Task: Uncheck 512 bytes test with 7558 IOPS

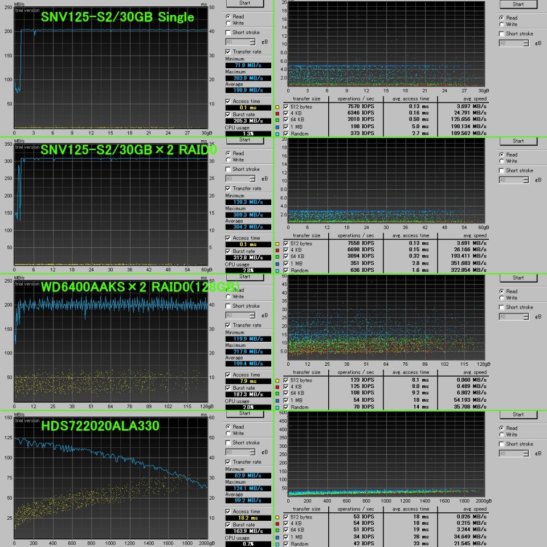Action: tap(286, 243)
